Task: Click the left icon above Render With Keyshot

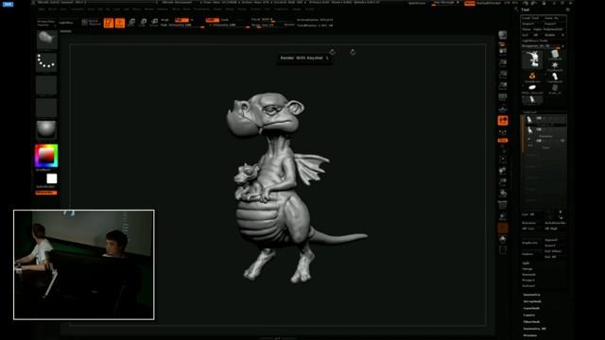Action: (333, 52)
